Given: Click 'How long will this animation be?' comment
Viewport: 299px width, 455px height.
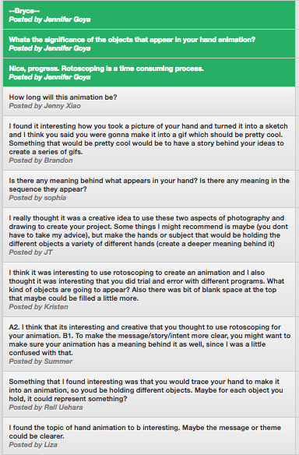Looking at the screenshot, I should [149, 101].
